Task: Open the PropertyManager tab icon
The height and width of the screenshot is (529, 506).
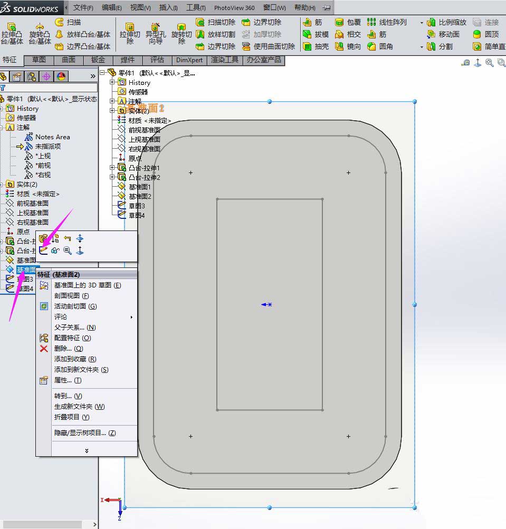Action: [17, 77]
